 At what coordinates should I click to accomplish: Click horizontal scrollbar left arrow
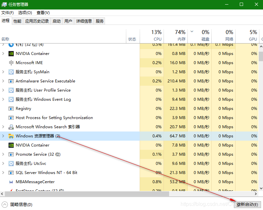2,194
